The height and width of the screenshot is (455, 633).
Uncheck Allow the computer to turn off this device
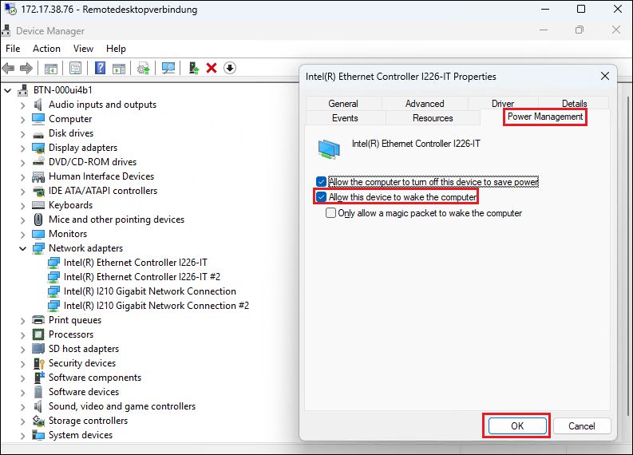point(322,182)
